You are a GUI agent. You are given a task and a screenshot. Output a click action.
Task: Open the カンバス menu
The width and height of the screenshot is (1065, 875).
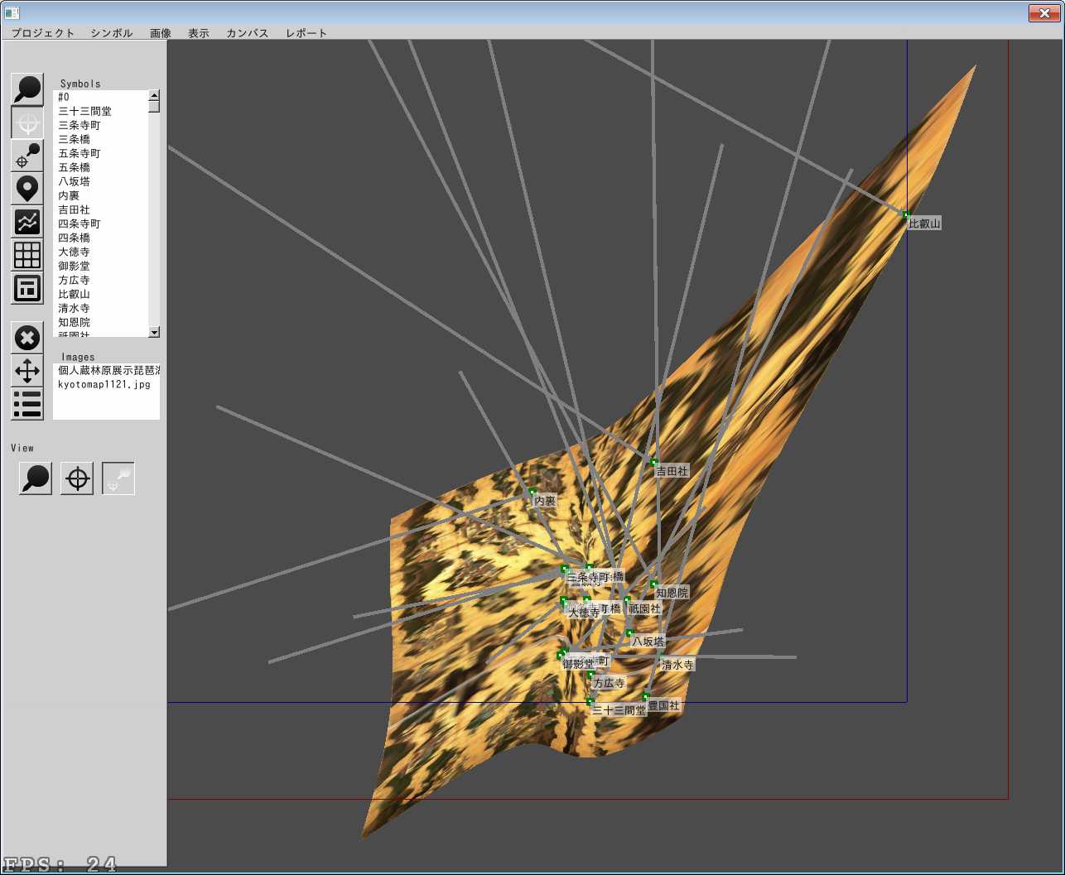tap(248, 33)
